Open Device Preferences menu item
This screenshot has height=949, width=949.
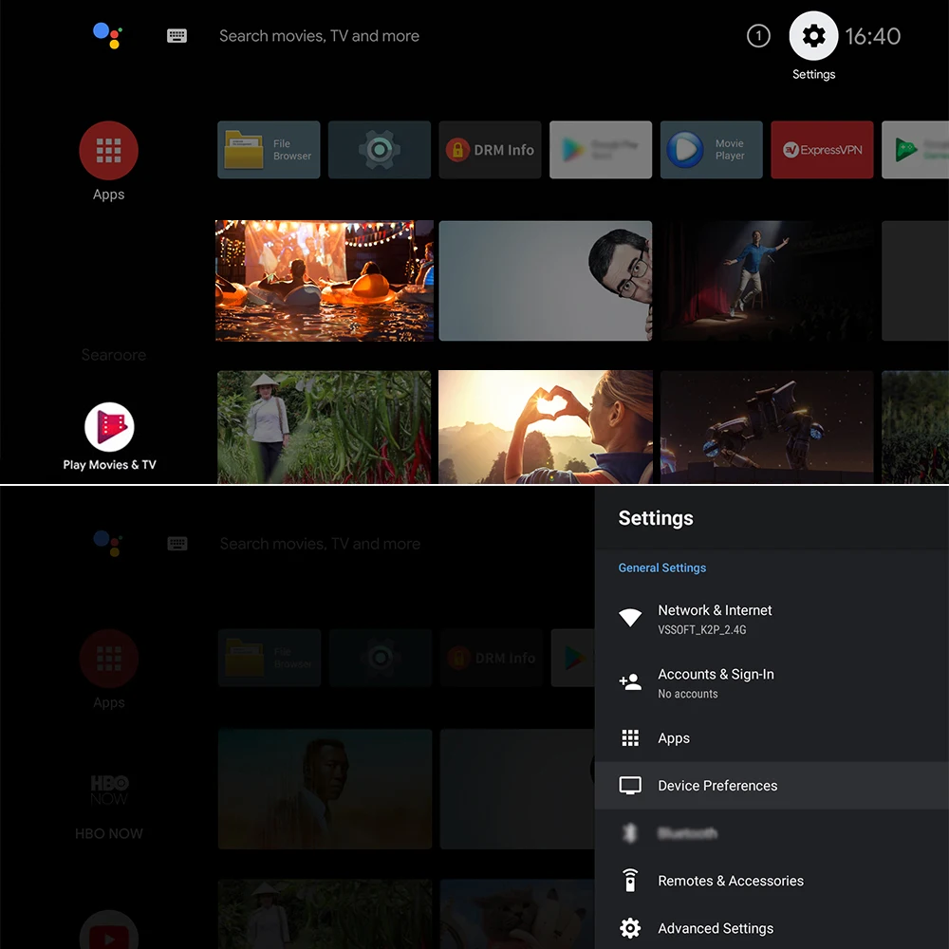[772, 785]
